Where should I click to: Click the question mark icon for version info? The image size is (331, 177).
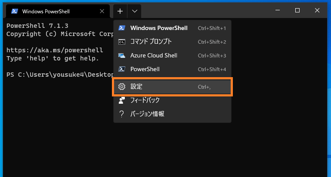click(x=121, y=114)
